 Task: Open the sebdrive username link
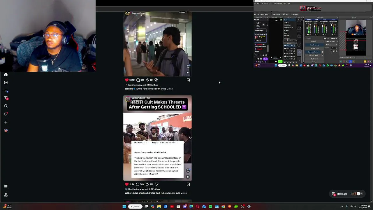(129, 89)
